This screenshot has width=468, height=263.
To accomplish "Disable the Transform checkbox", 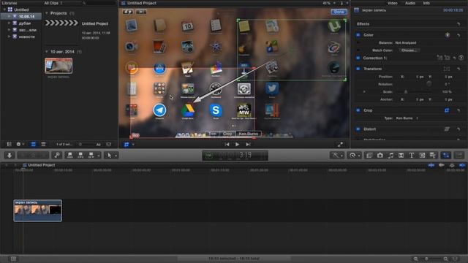I will [358, 69].
